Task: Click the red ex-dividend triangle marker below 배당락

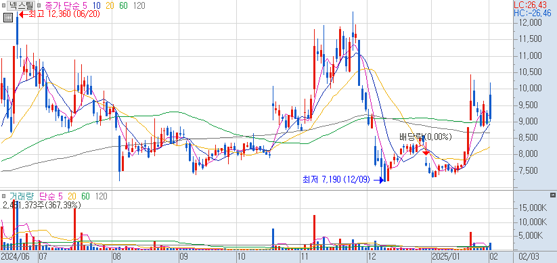Action: click(x=426, y=153)
